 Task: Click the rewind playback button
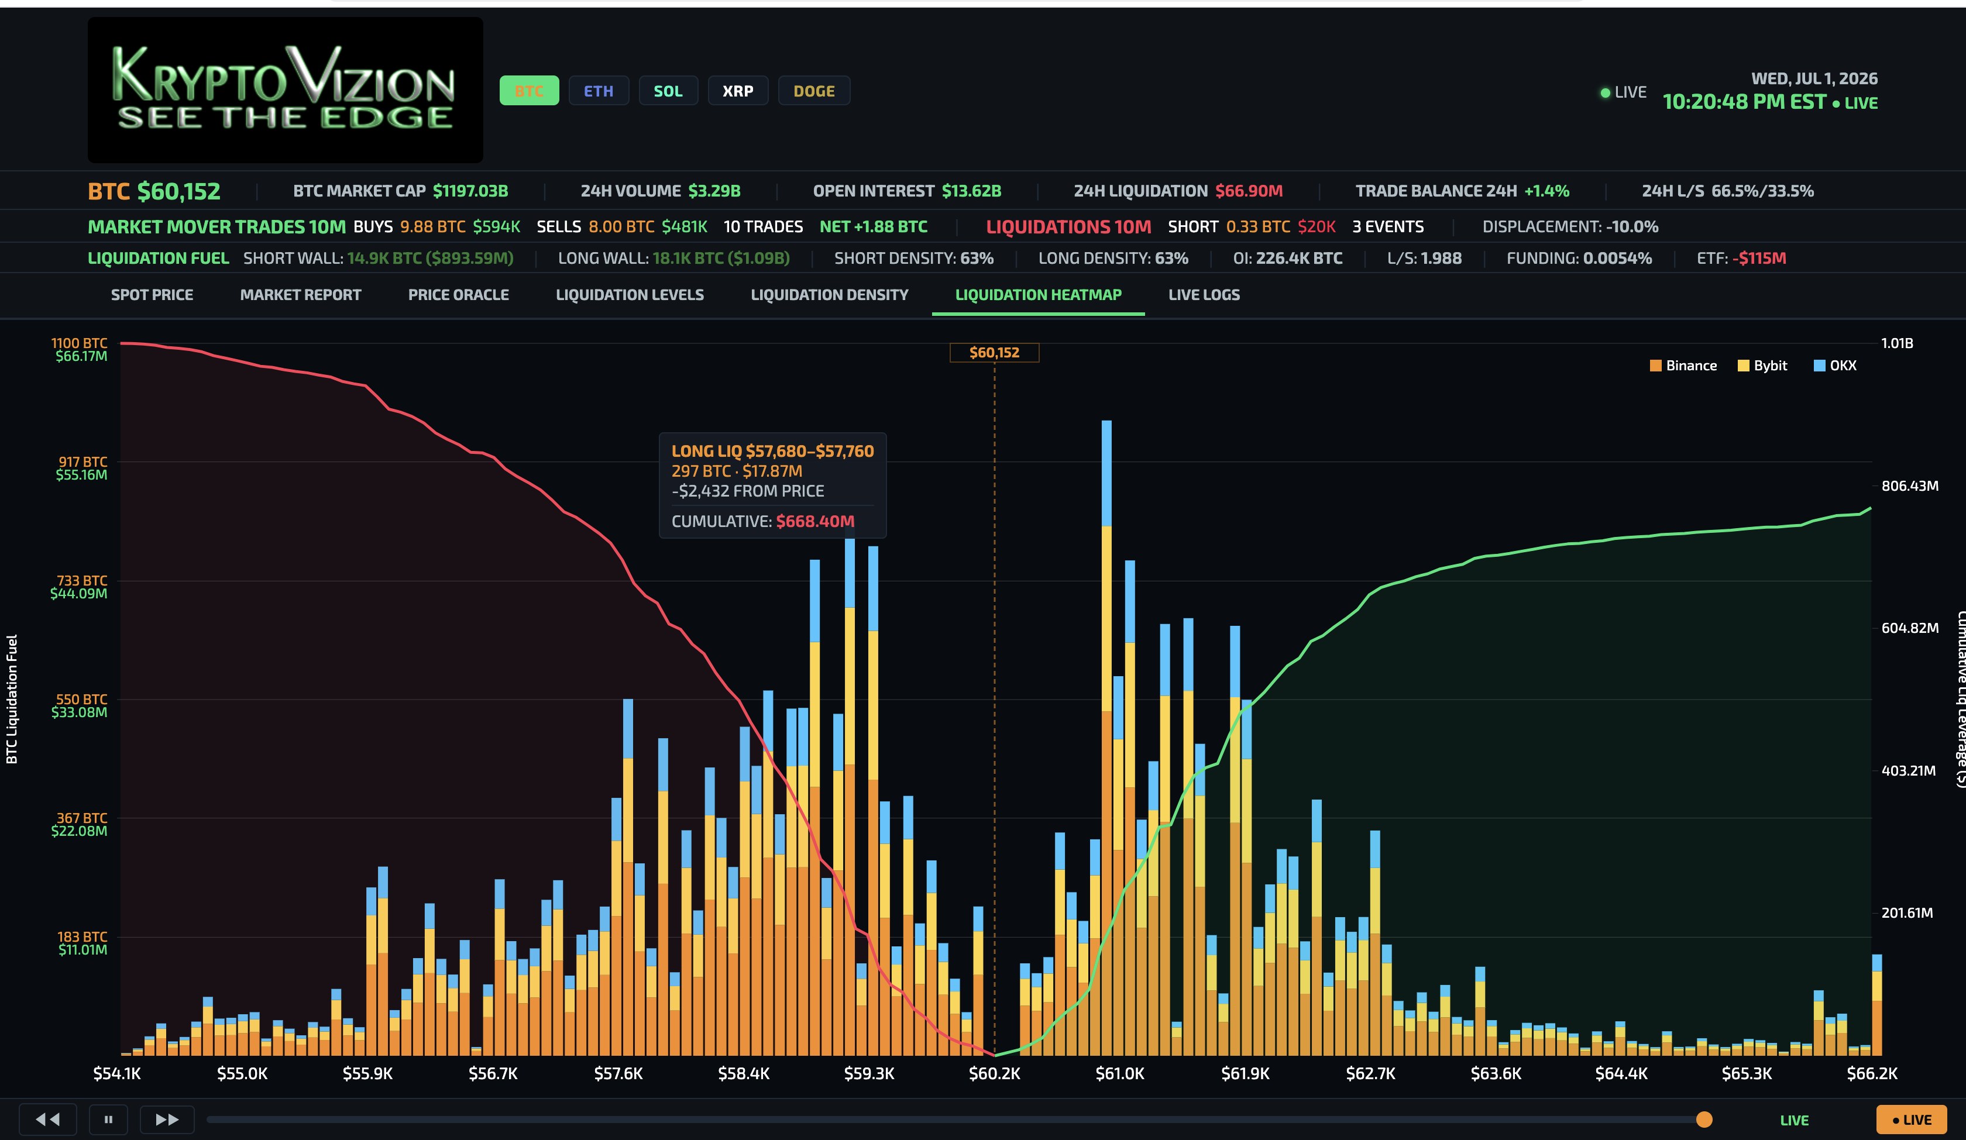(x=47, y=1119)
